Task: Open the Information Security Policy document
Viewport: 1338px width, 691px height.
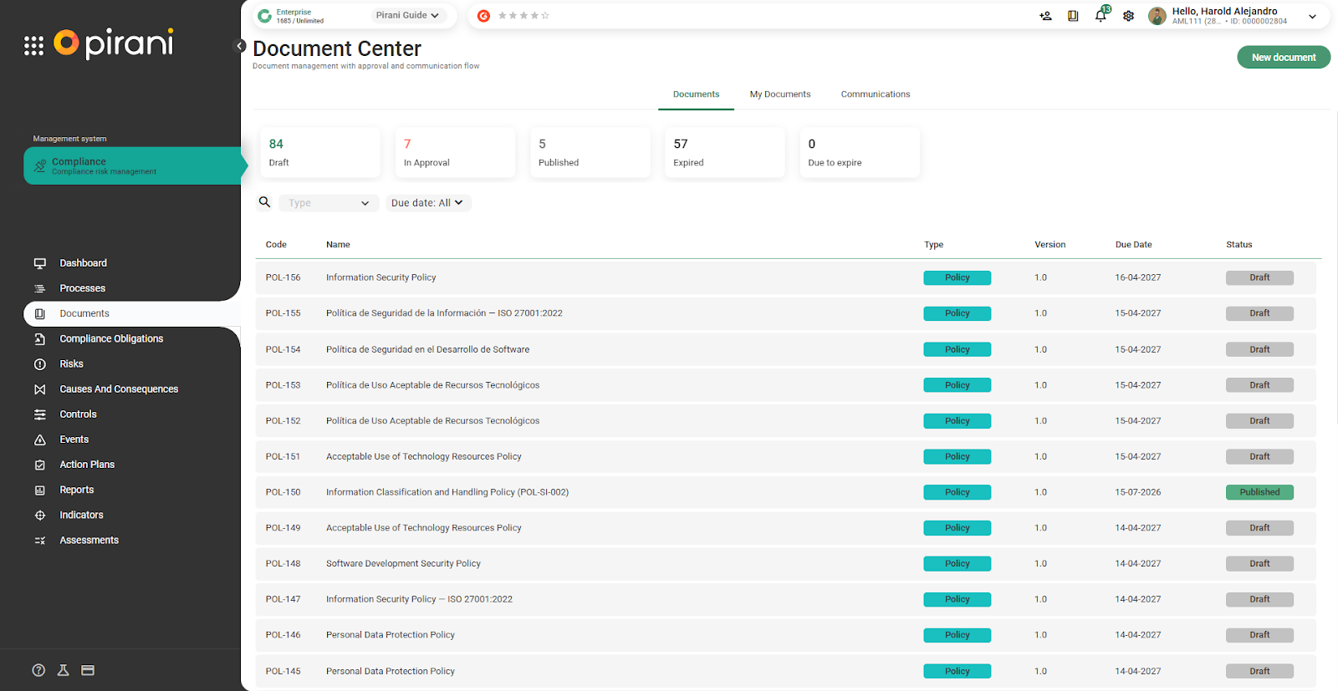Action: pyautogui.click(x=381, y=277)
